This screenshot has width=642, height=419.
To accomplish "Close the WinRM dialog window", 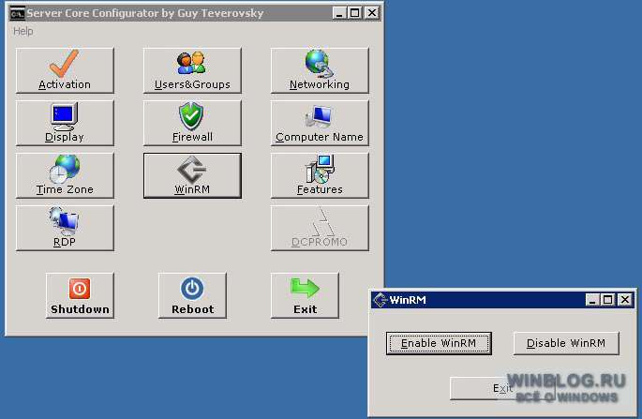I will [x=625, y=300].
